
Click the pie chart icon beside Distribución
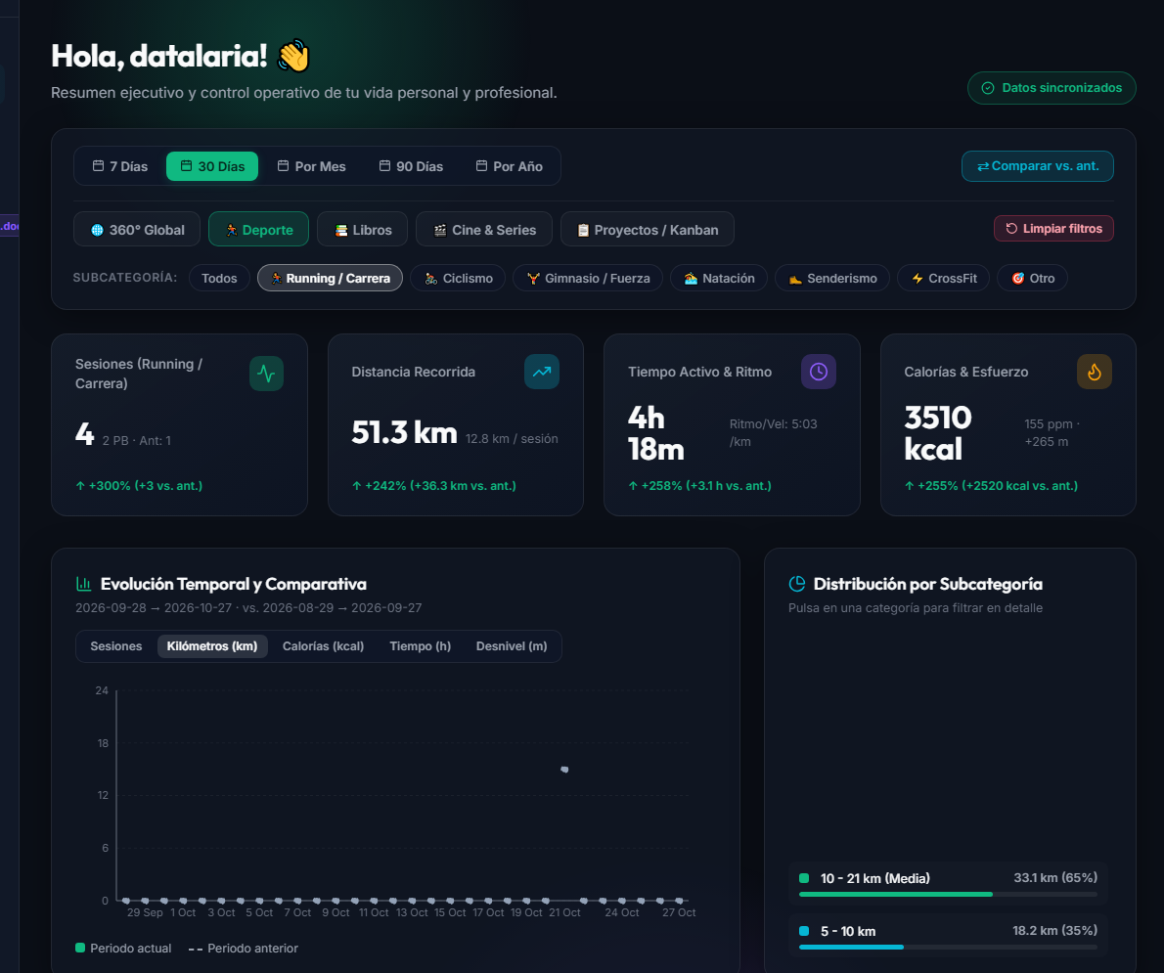pyautogui.click(x=796, y=584)
